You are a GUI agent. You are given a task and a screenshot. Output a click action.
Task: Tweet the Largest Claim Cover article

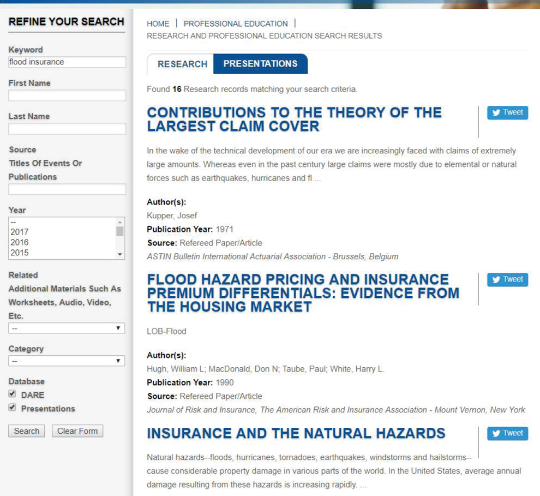pos(507,113)
